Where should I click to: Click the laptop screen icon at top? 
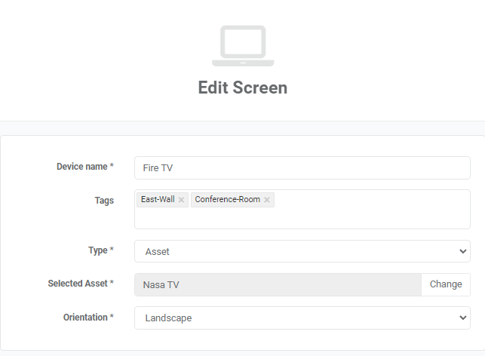[242, 46]
